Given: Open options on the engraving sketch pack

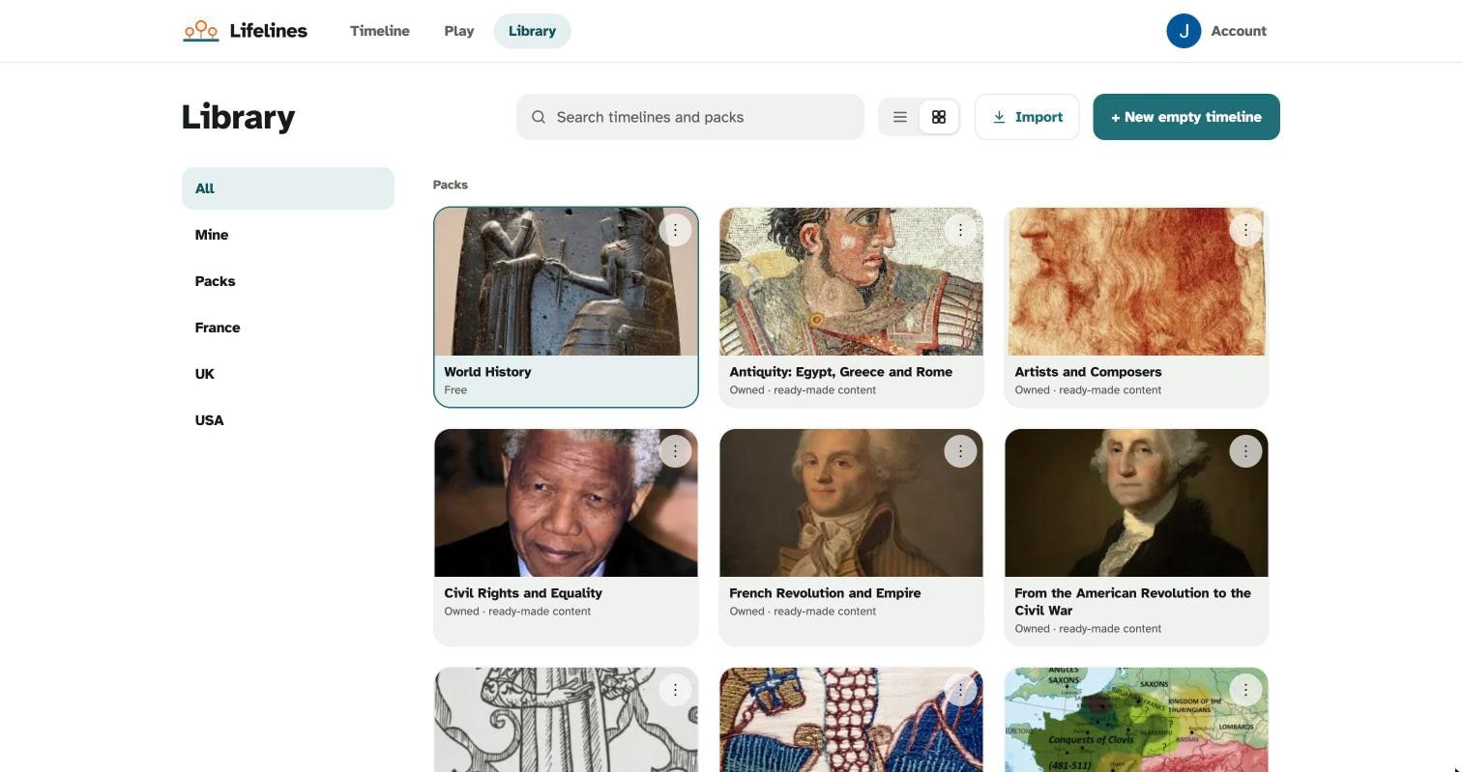Looking at the screenshot, I should [x=675, y=690].
